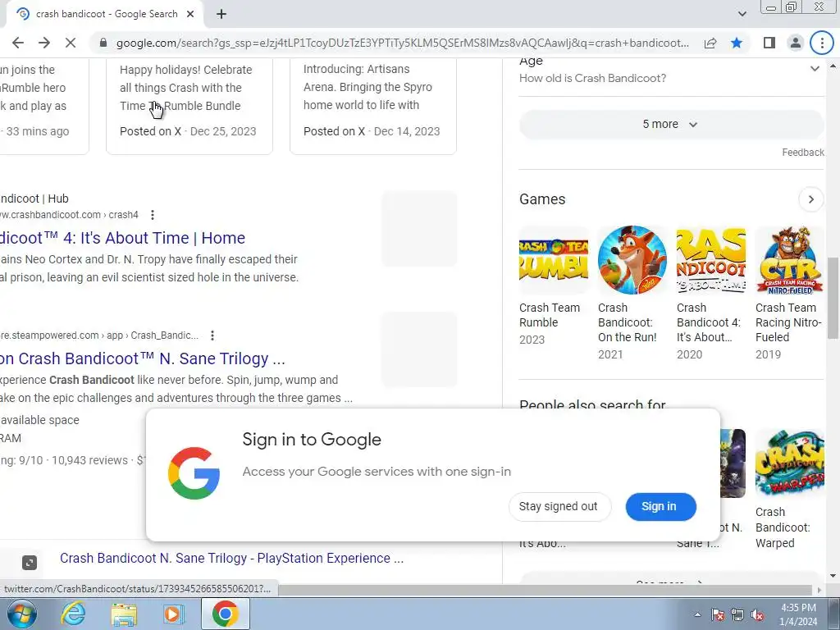Click the blue Sign in button

[660, 506]
